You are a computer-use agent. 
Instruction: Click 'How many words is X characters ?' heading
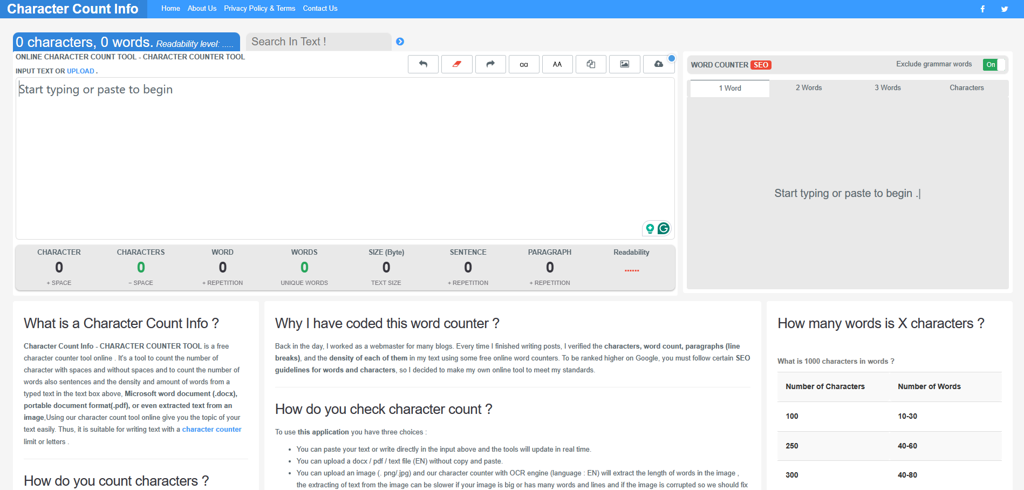coord(881,323)
